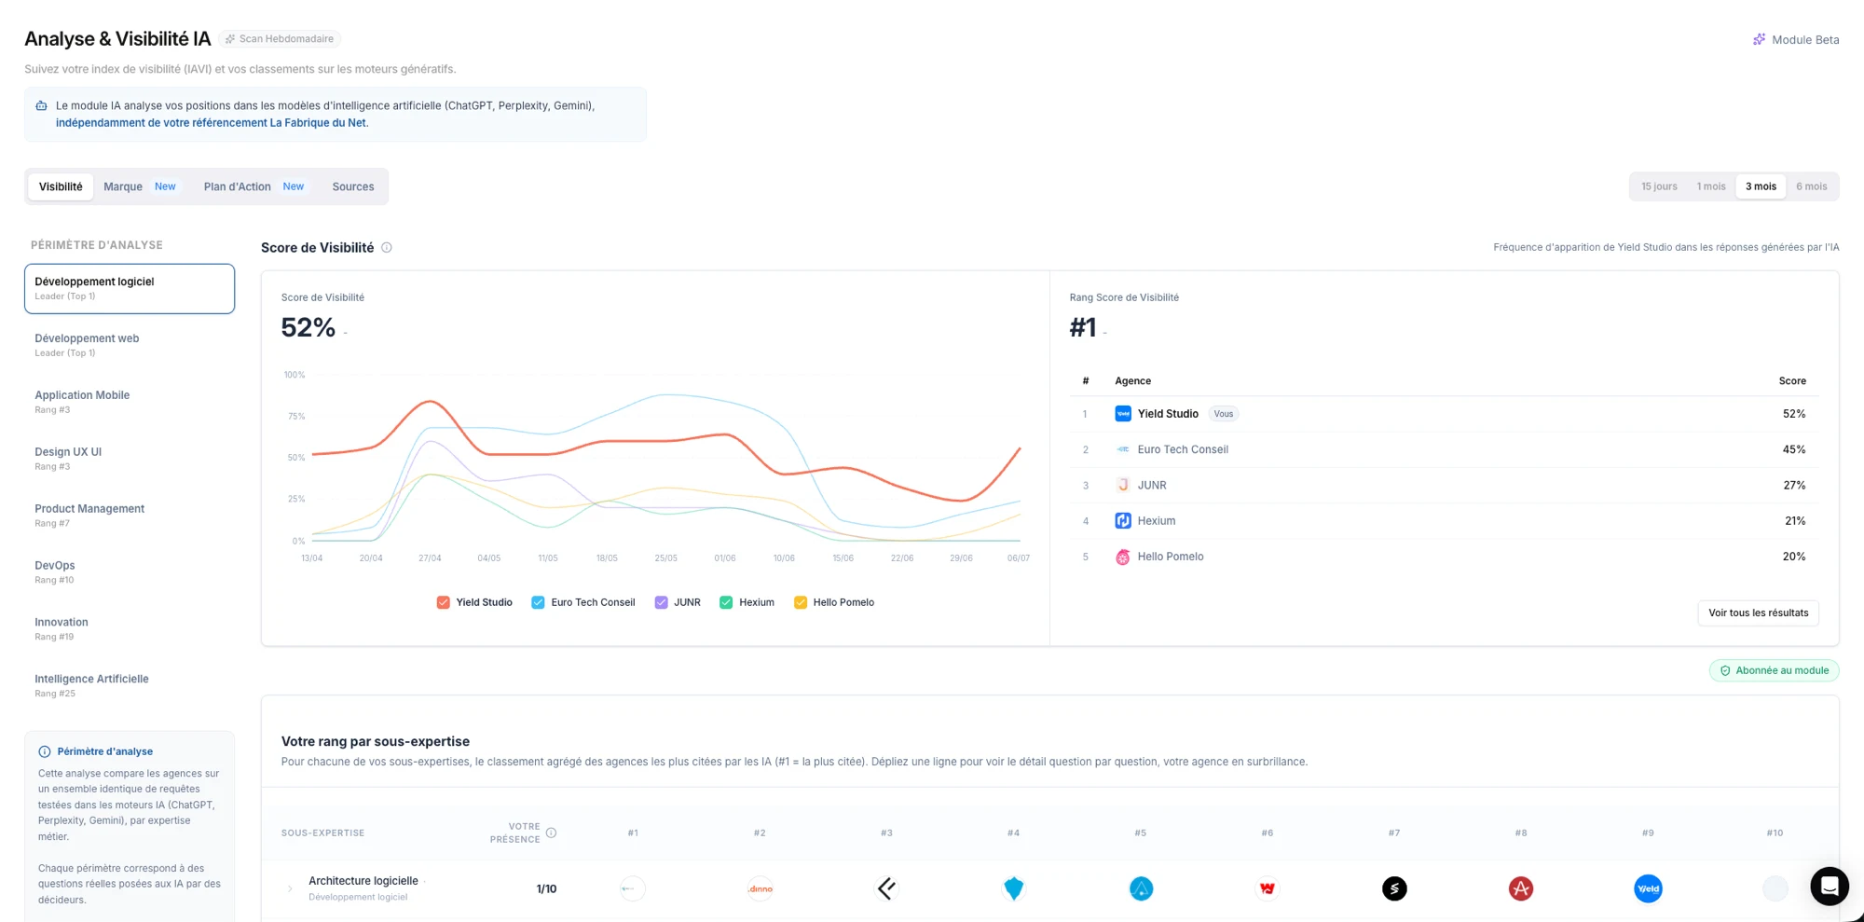
Task: Click the blue shield logo at rank #4
Action: (1014, 888)
